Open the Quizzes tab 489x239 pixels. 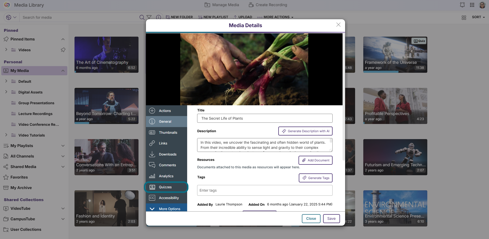pyautogui.click(x=166, y=187)
